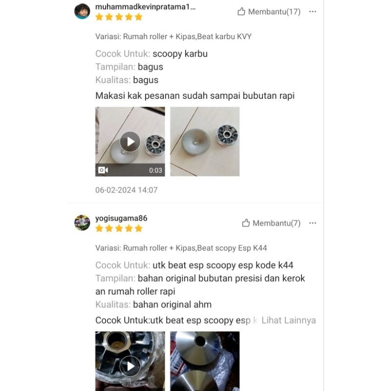The width and height of the screenshot is (391, 391).
Task: Click variation text Beat scopy Esp K44
Action: point(232,248)
